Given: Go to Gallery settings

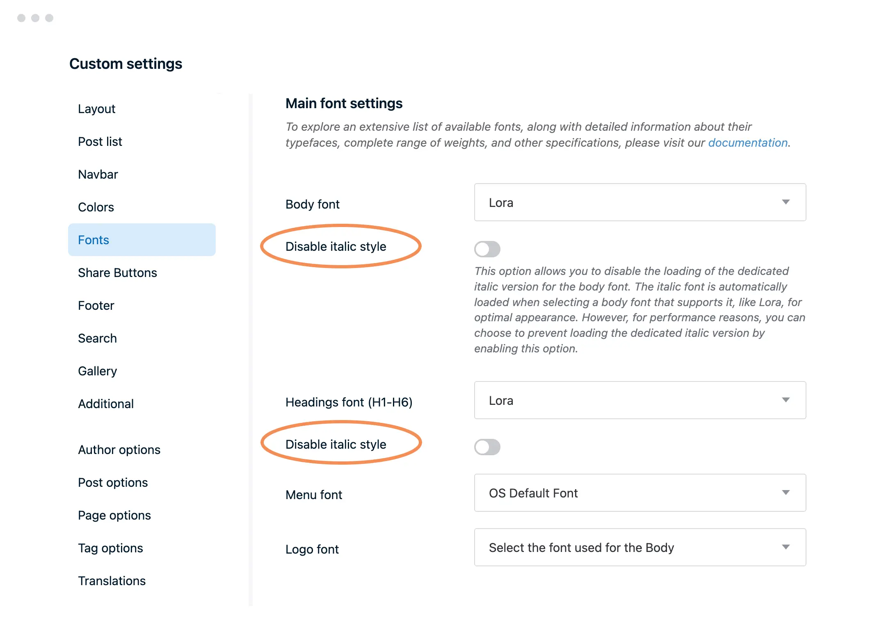Looking at the screenshot, I should [98, 371].
